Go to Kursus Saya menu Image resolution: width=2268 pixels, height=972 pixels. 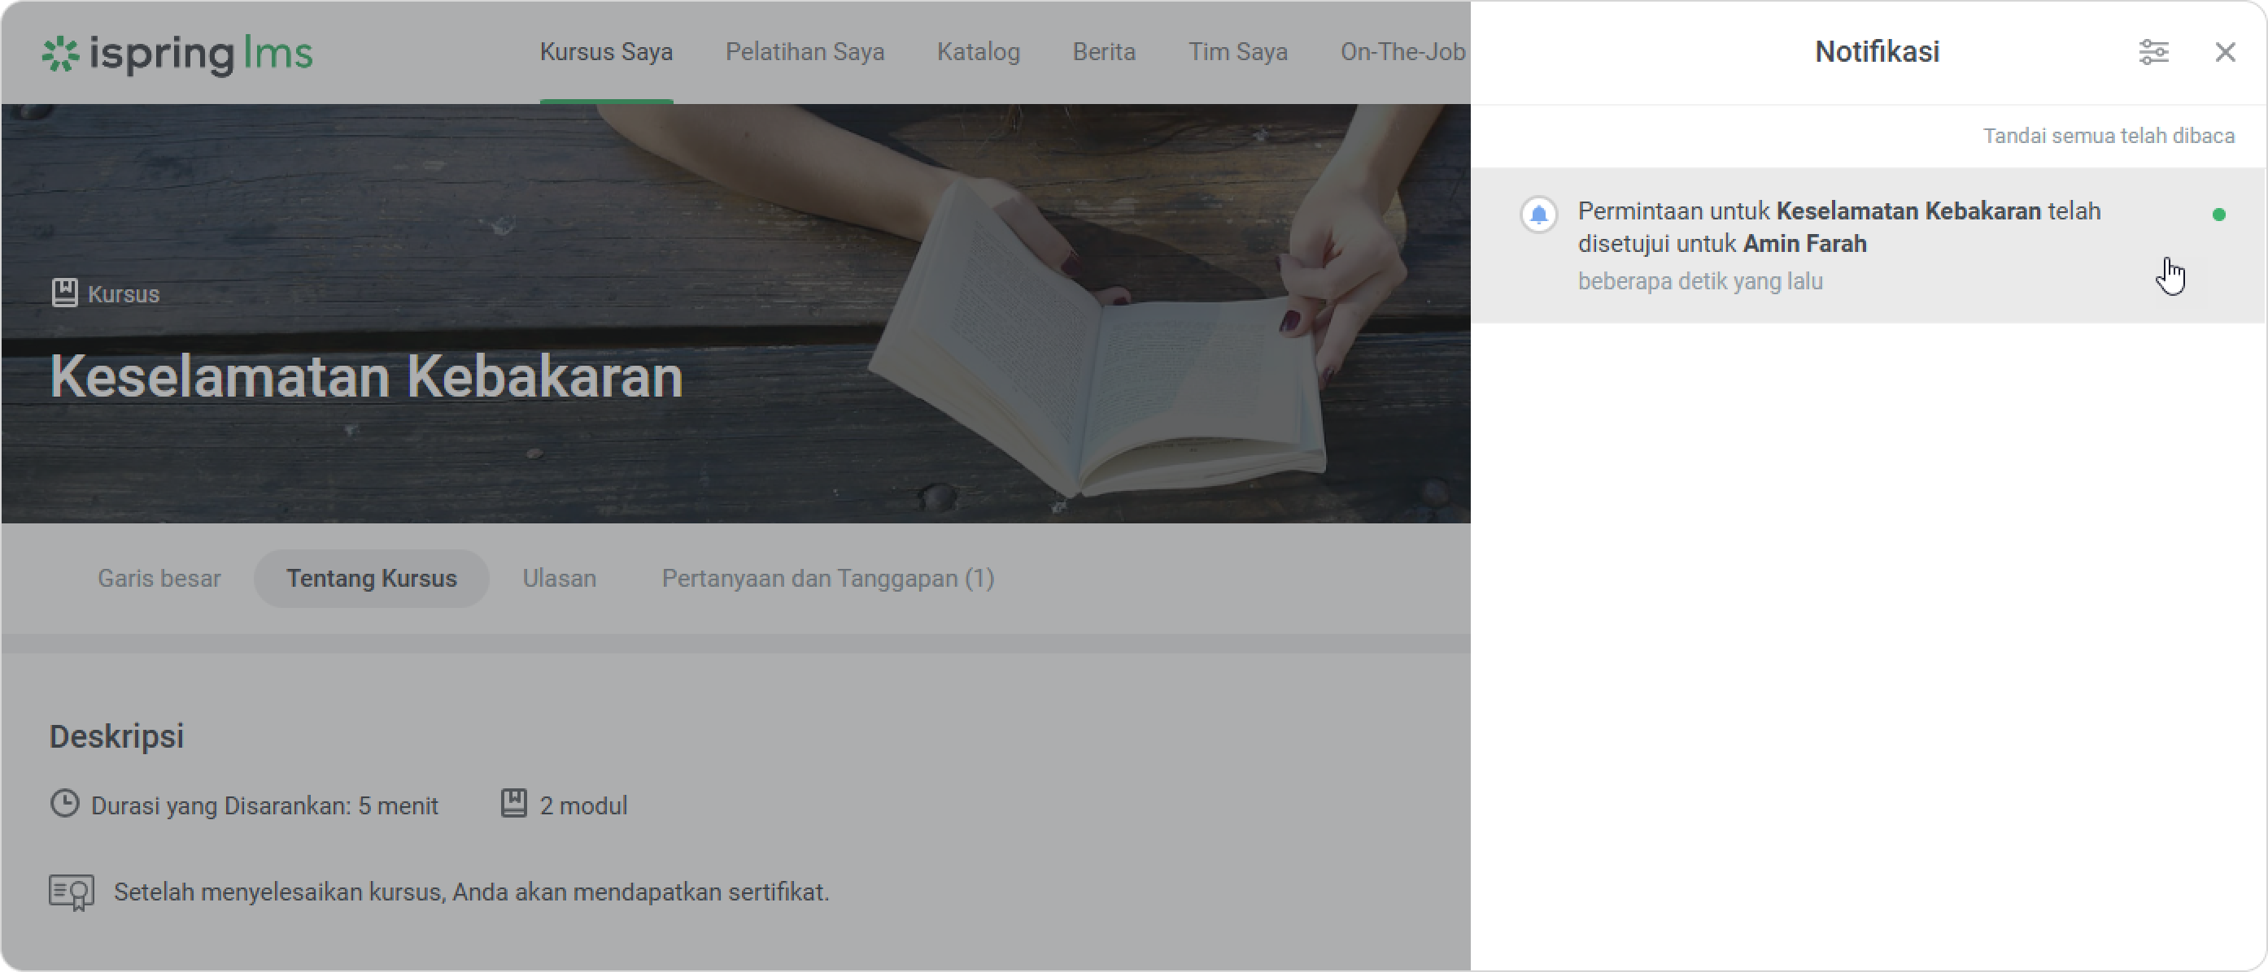606,52
